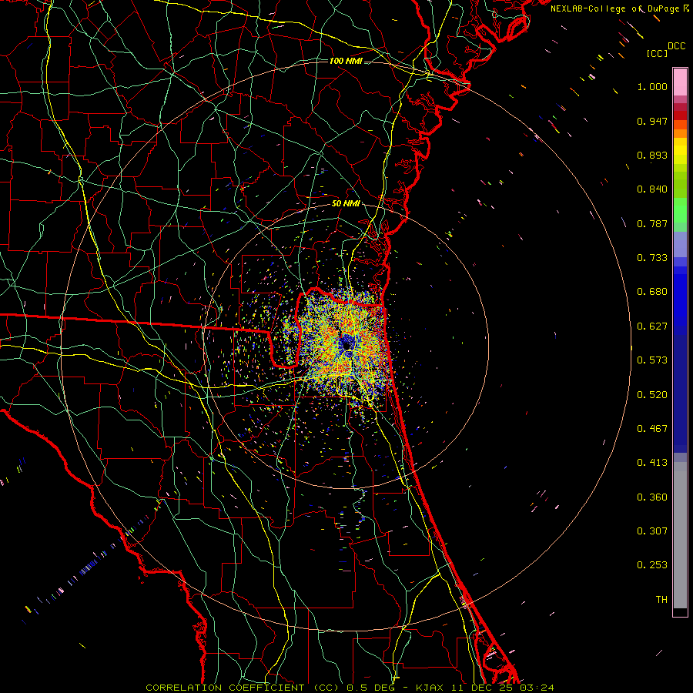
Task: Click the 11 DEC 25 date text
Action: point(483,688)
